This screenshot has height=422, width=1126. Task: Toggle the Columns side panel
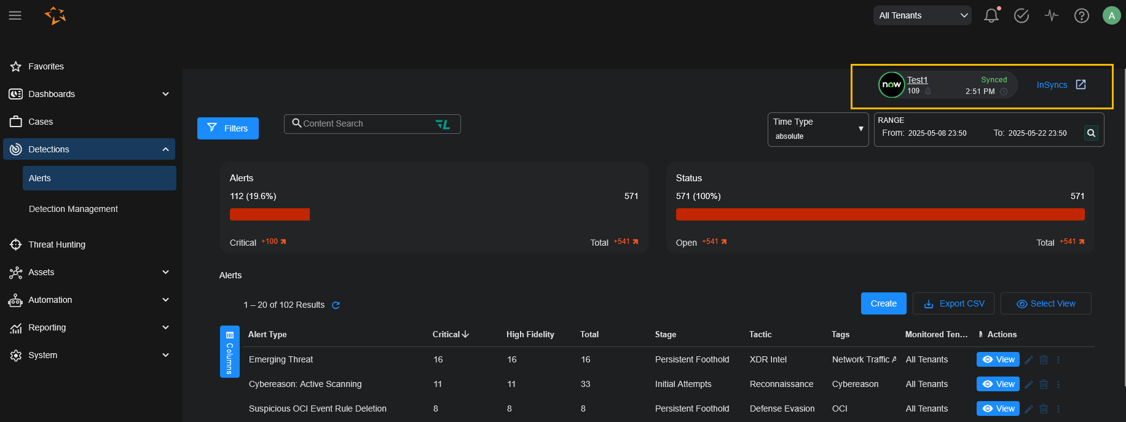tap(229, 351)
